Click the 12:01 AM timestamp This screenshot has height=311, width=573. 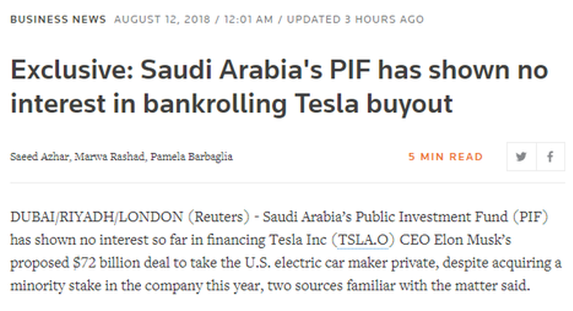[248, 19]
